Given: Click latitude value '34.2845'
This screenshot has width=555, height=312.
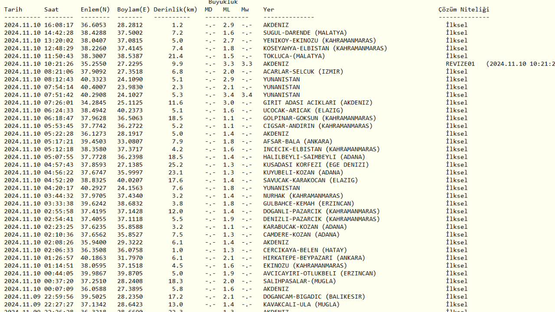Looking at the screenshot, I should [x=94, y=103].
